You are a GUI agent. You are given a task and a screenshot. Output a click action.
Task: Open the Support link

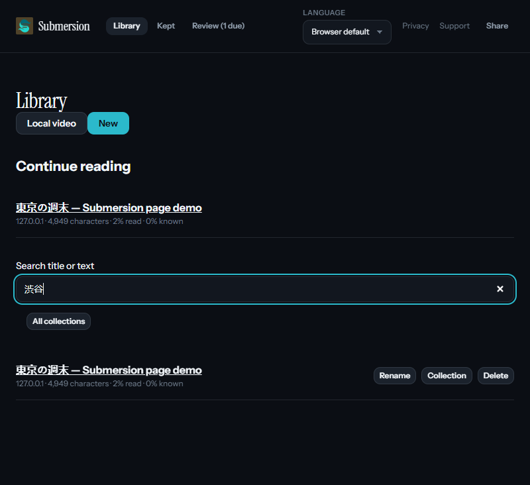[x=454, y=26]
